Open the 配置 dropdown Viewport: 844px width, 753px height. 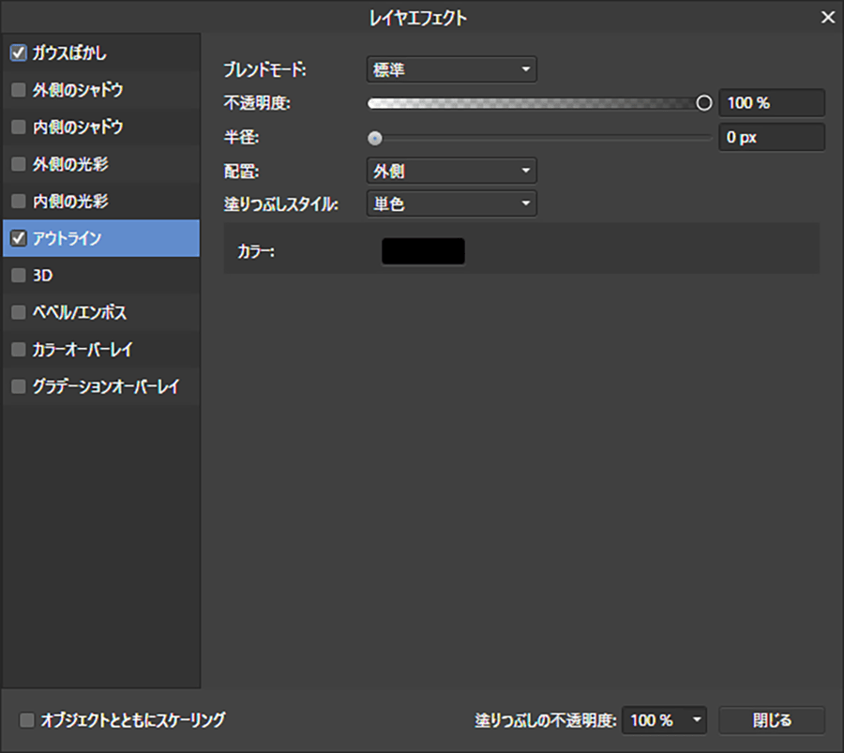point(452,171)
